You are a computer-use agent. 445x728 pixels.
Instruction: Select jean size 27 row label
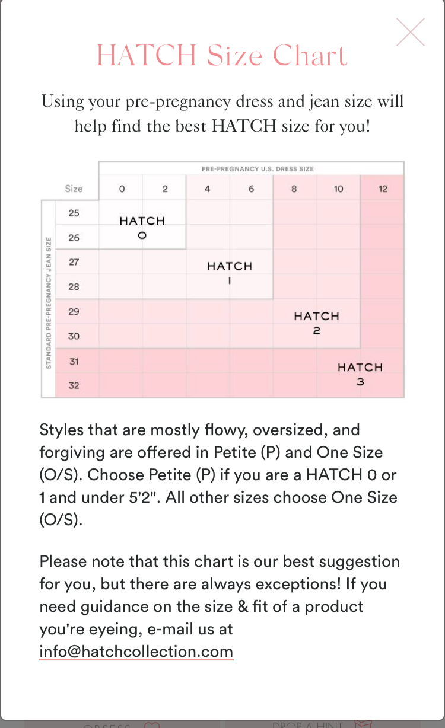click(74, 261)
